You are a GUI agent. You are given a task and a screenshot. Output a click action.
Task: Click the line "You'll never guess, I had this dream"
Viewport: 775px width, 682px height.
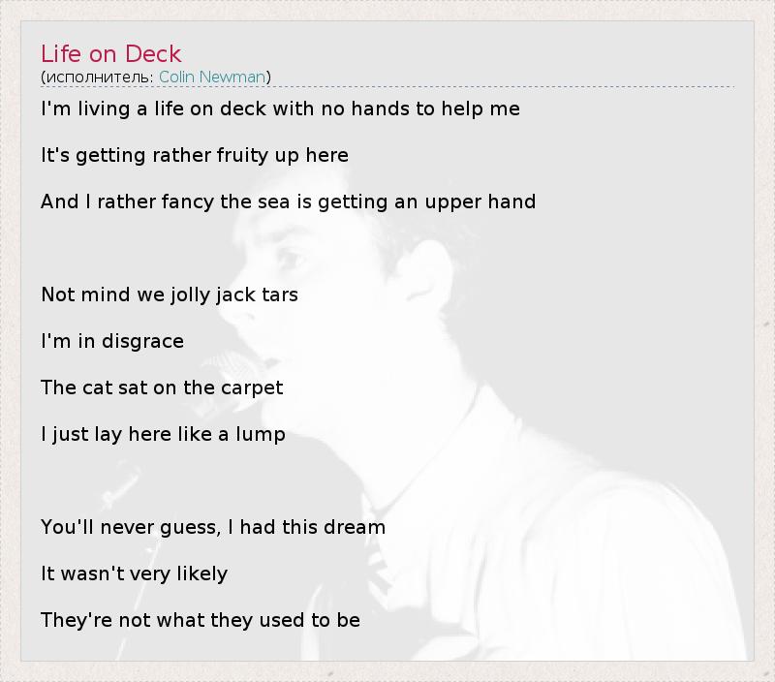(x=212, y=527)
